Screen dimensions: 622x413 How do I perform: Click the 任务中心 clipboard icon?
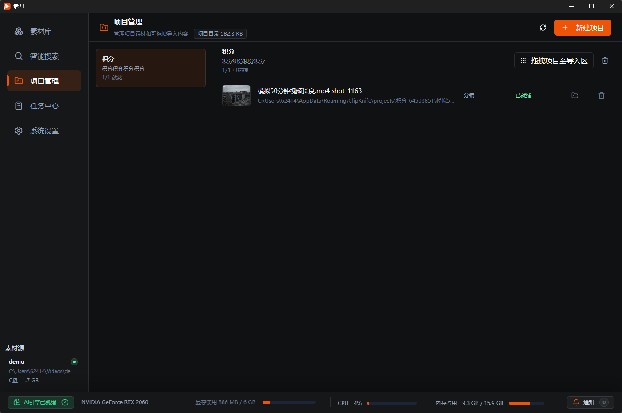19,106
